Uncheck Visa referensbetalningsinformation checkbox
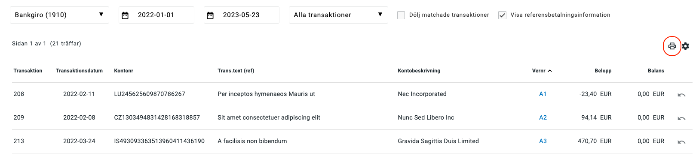This screenshot has height=156, width=699. click(502, 15)
